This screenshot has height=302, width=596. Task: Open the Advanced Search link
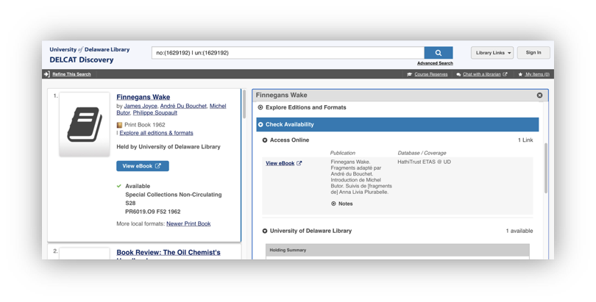[435, 63]
